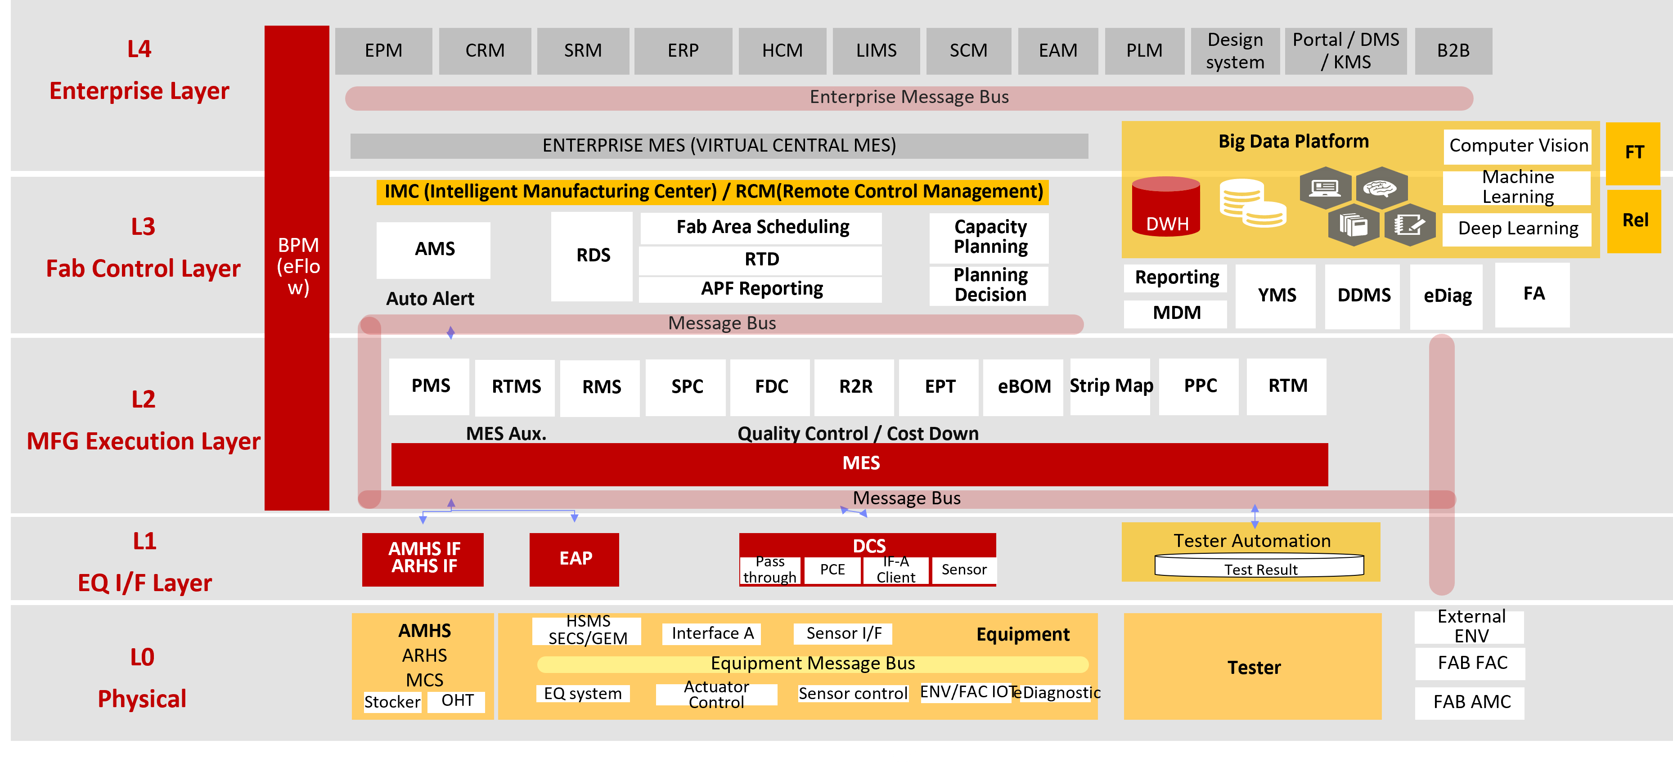The height and width of the screenshot is (767, 1673).
Task: Click the laptop hexagon icon
Action: (x=1325, y=188)
